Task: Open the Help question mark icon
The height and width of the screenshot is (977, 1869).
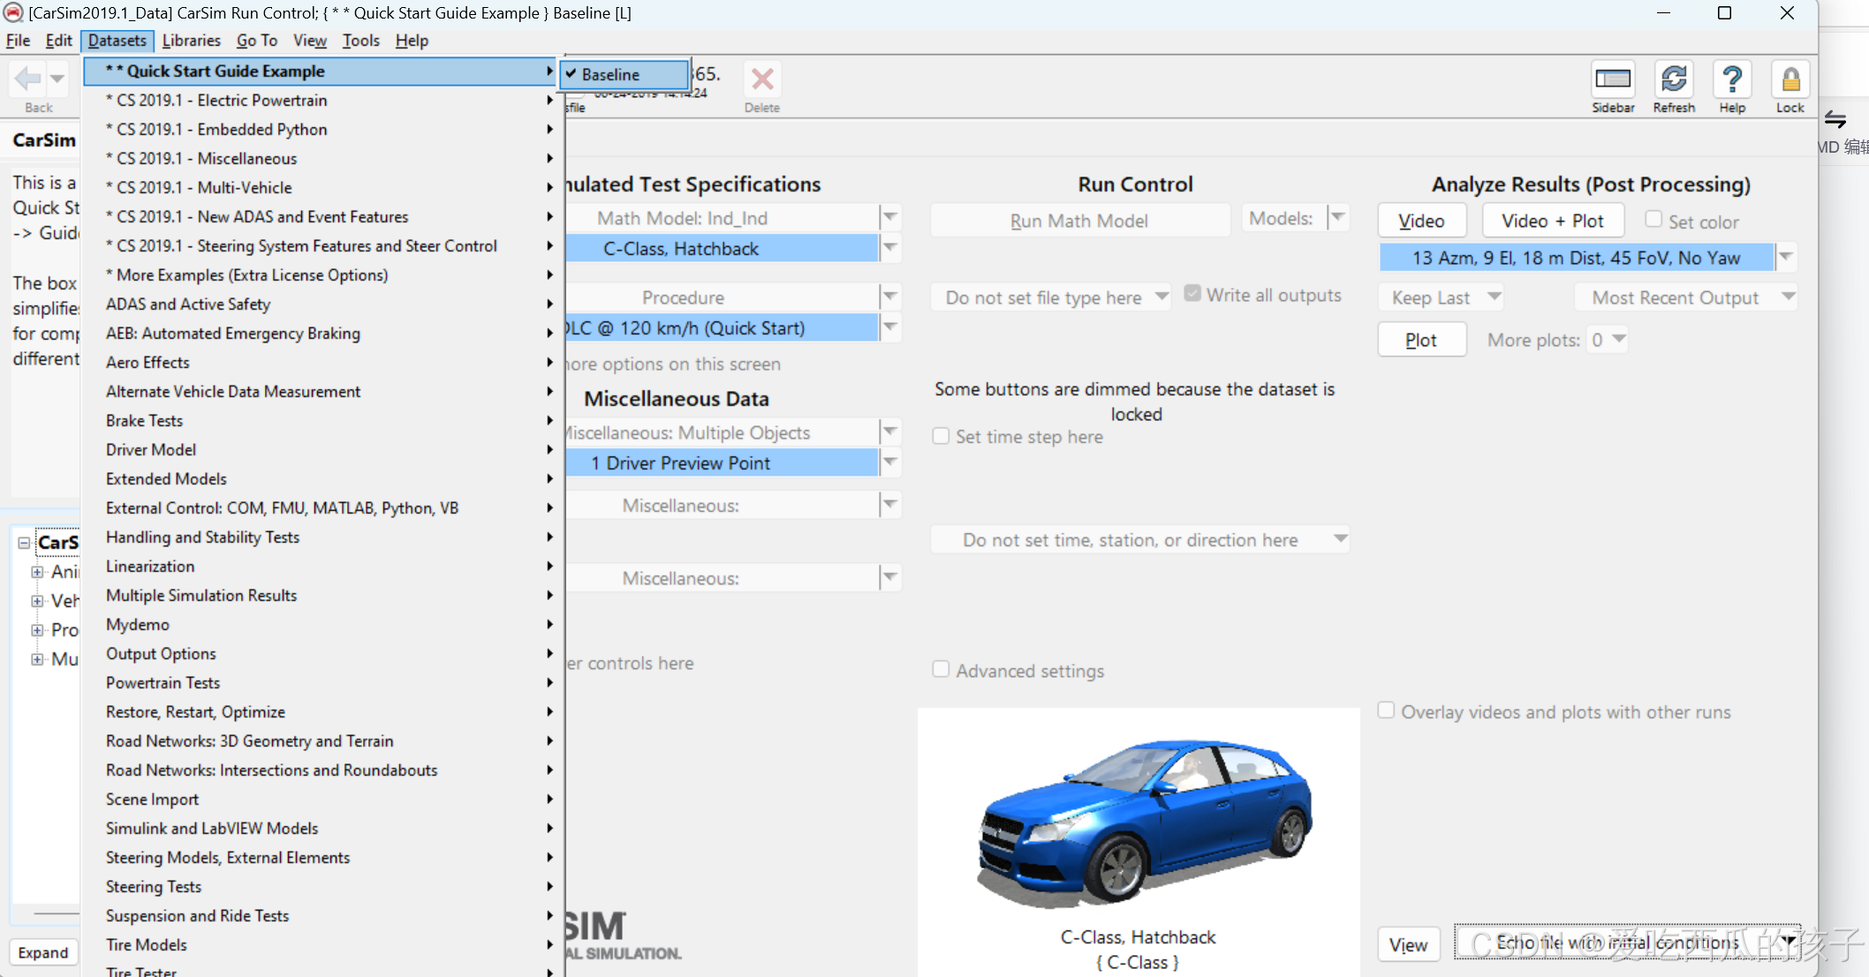Action: (1731, 80)
